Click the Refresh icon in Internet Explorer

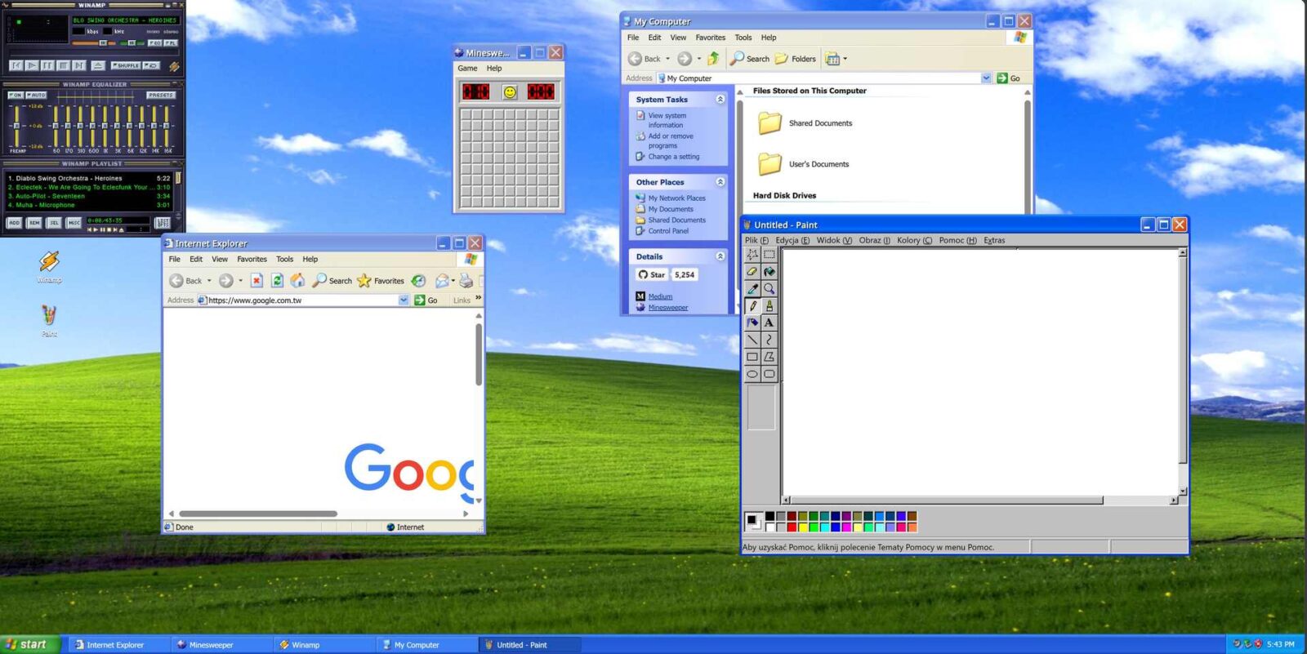pyautogui.click(x=278, y=281)
